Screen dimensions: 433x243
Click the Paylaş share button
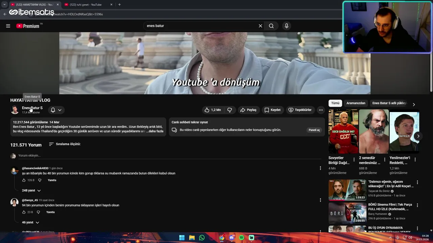coord(248,110)
